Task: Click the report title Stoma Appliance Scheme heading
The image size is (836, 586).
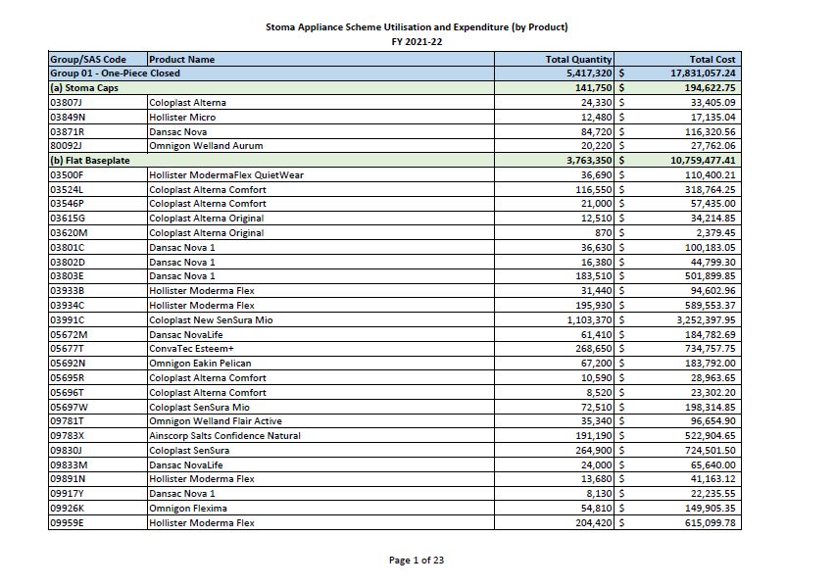Action: (417, 27)
